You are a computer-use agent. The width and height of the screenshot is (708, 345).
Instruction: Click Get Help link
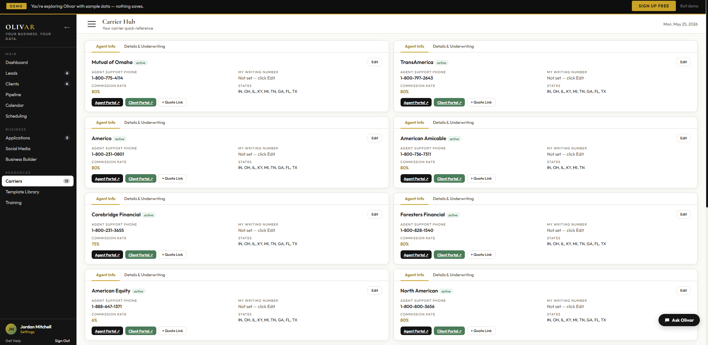click(13, 341)
